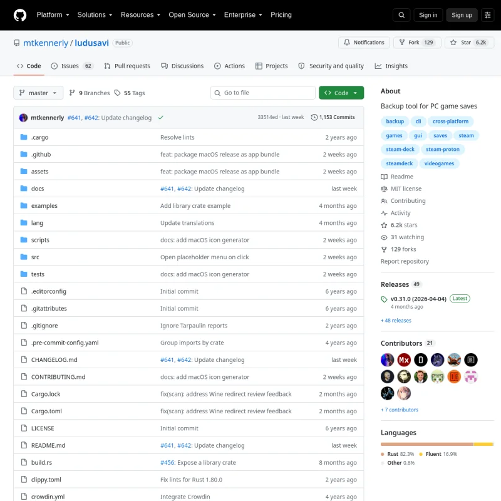Open the appearance settings icon beside Sign up
501x501 pixels.
(488, 15)
